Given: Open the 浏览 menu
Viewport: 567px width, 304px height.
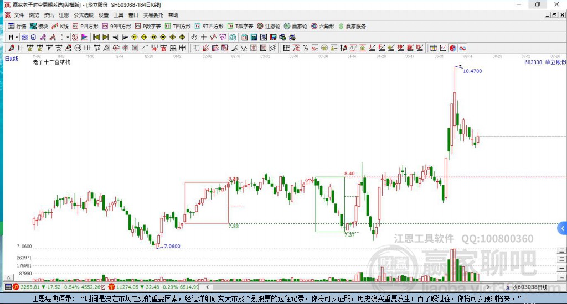Looking at the screenshot, I should [34, 15].
